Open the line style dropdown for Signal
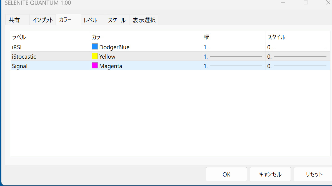The height and width of the screenshot is (186, 332). [297, 66]
